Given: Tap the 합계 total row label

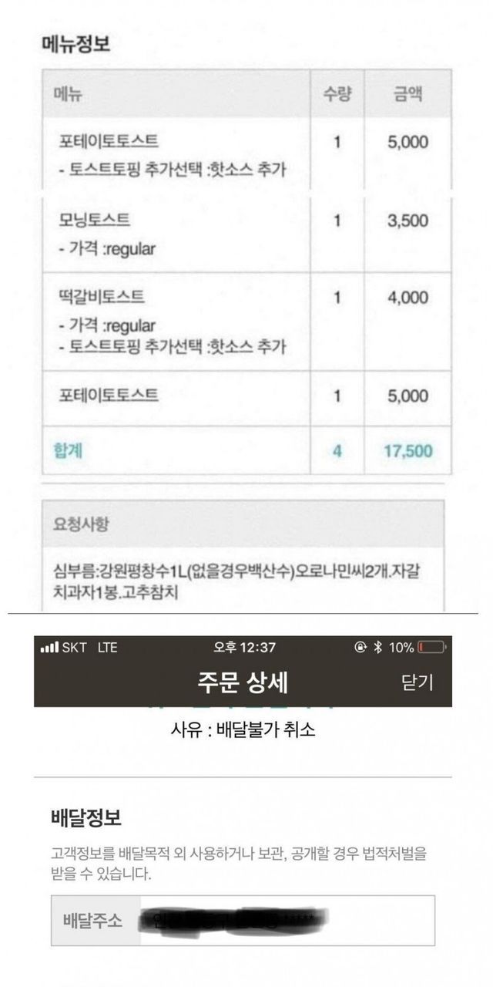Looking at the screenshot, I should [69, 450].
